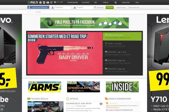This screenshot has height=112, width=169.
Task: Select Danske dværge i Los Angeles item
Action: pos(122,53)
